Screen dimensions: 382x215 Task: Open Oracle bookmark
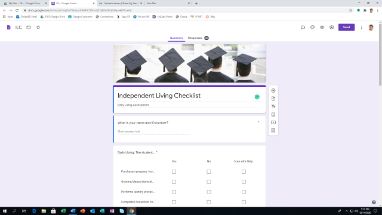181,17
